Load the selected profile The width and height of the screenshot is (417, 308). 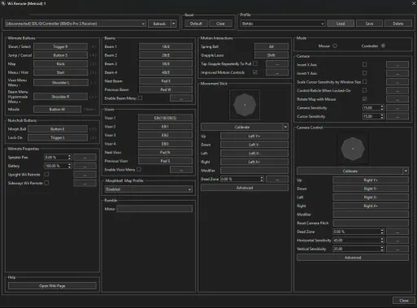340,24
